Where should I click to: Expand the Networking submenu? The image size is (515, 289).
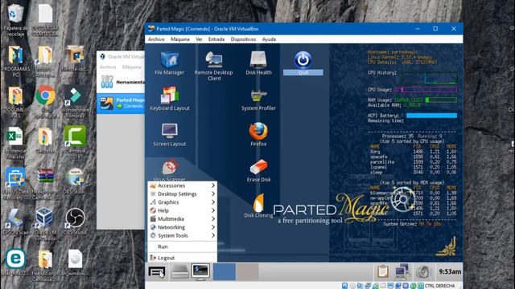click(x=183, y=227)
